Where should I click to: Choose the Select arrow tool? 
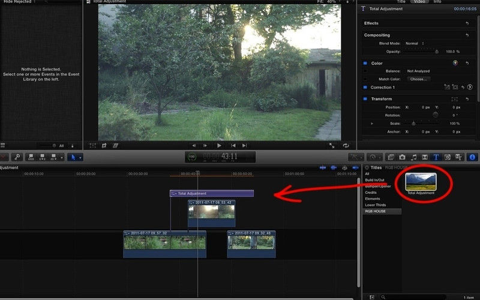pyautogui.click(x=73, y=157)
